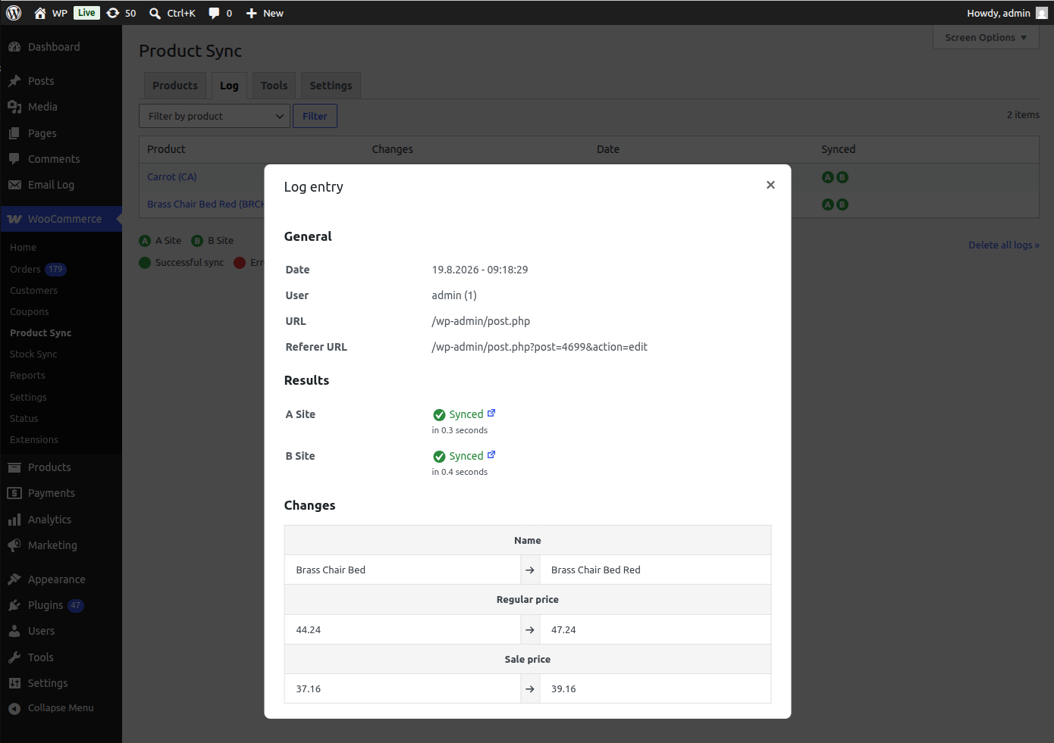Open Comments in the sidebar
Viewport: 1054px width, 743px height.
[x=61, y=159]
